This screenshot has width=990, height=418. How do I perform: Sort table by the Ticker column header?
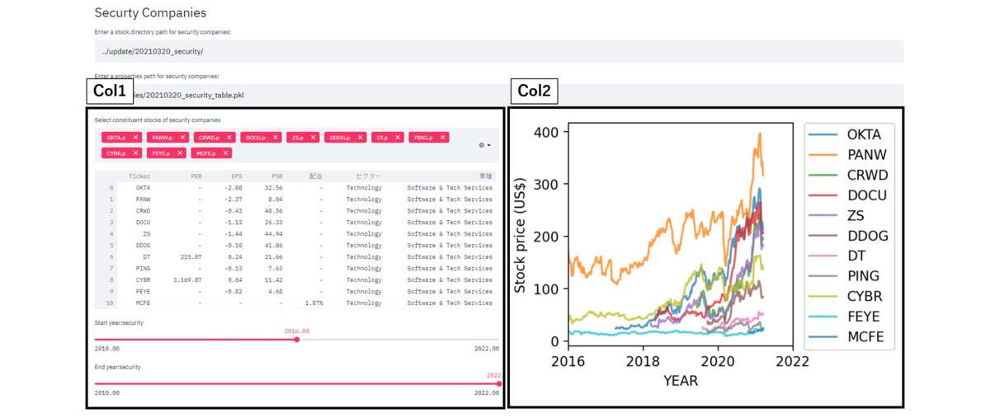click(139, 176)
